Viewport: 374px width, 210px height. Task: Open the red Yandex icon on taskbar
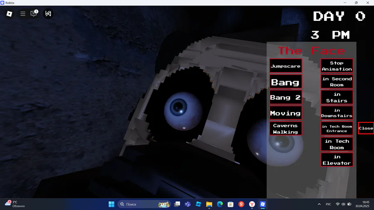click(x=241, y=204)
